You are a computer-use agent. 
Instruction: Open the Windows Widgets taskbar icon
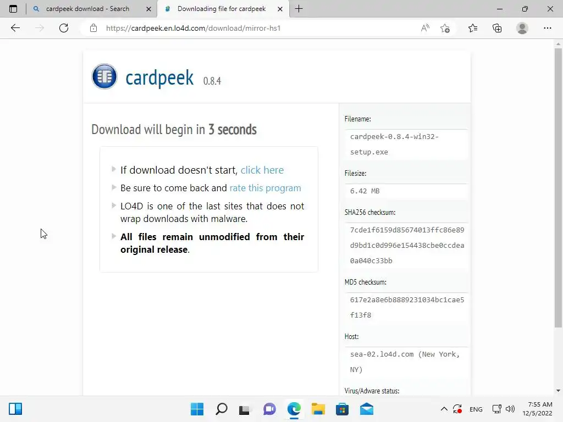tap(15, 409)
